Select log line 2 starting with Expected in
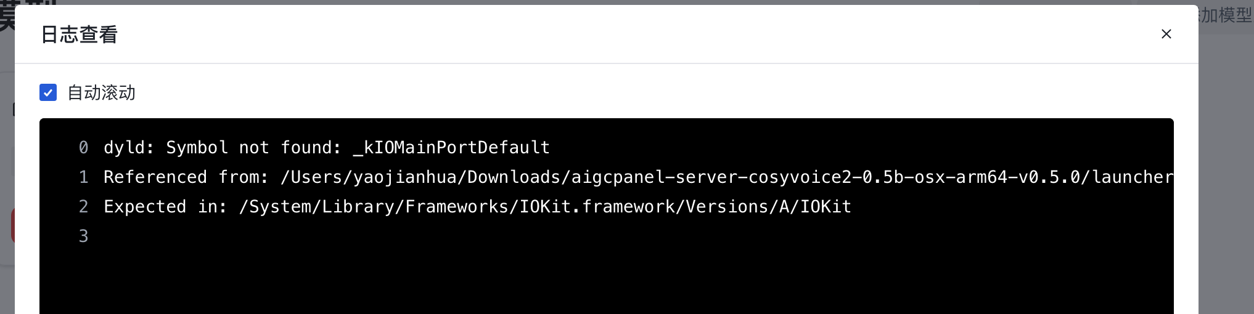1254x314 pixels. [477, 207]
